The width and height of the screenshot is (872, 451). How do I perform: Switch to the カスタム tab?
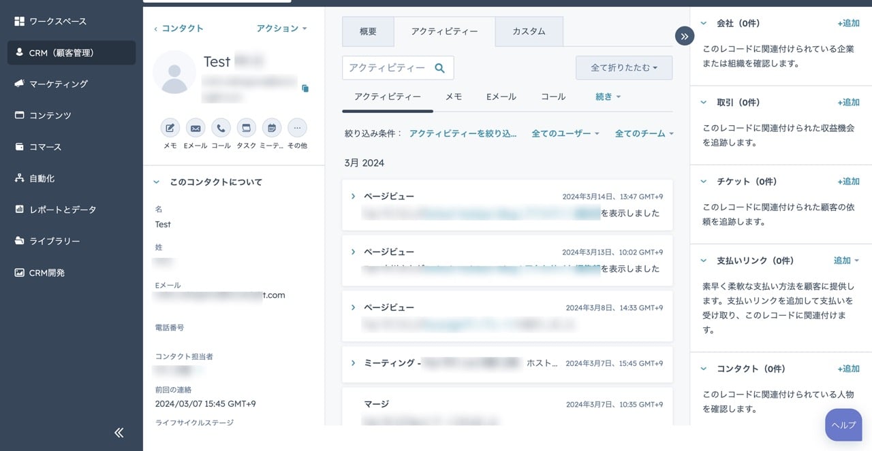tap(529, 31)
